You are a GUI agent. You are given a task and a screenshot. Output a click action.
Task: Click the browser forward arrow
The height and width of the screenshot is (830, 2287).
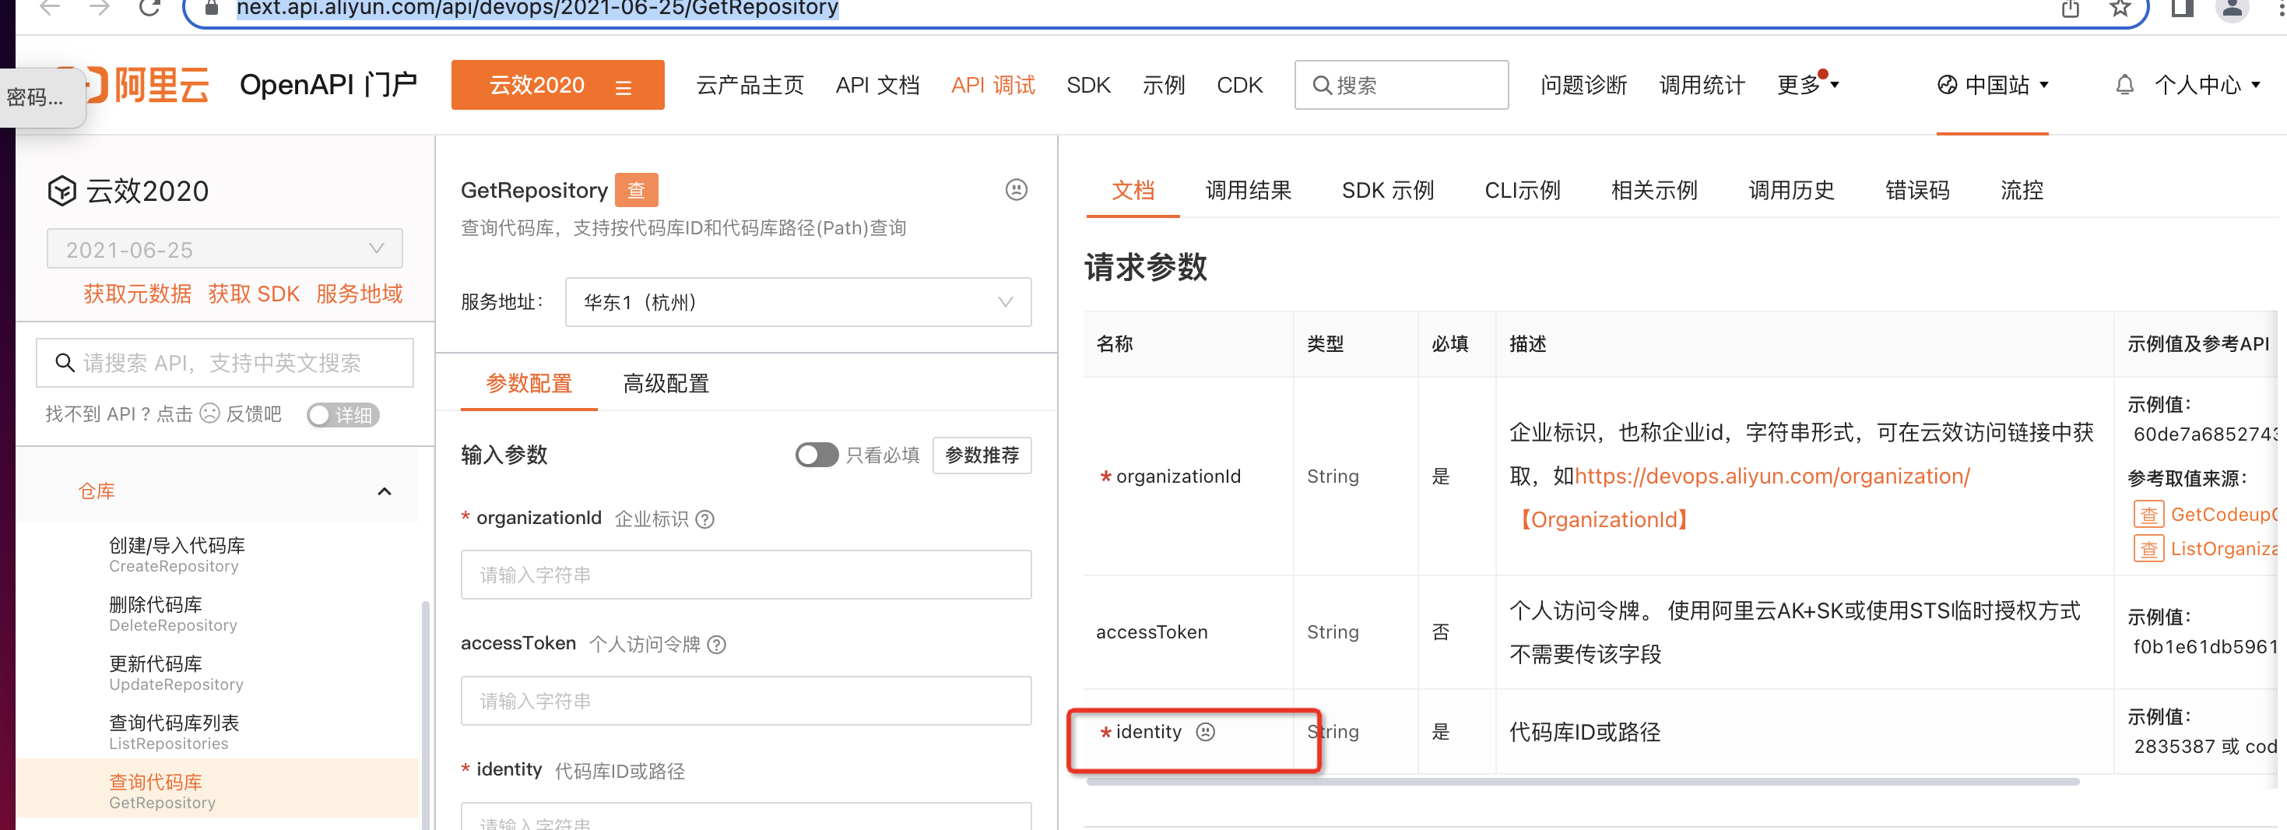pyautogui.click(x=100, y=8)
